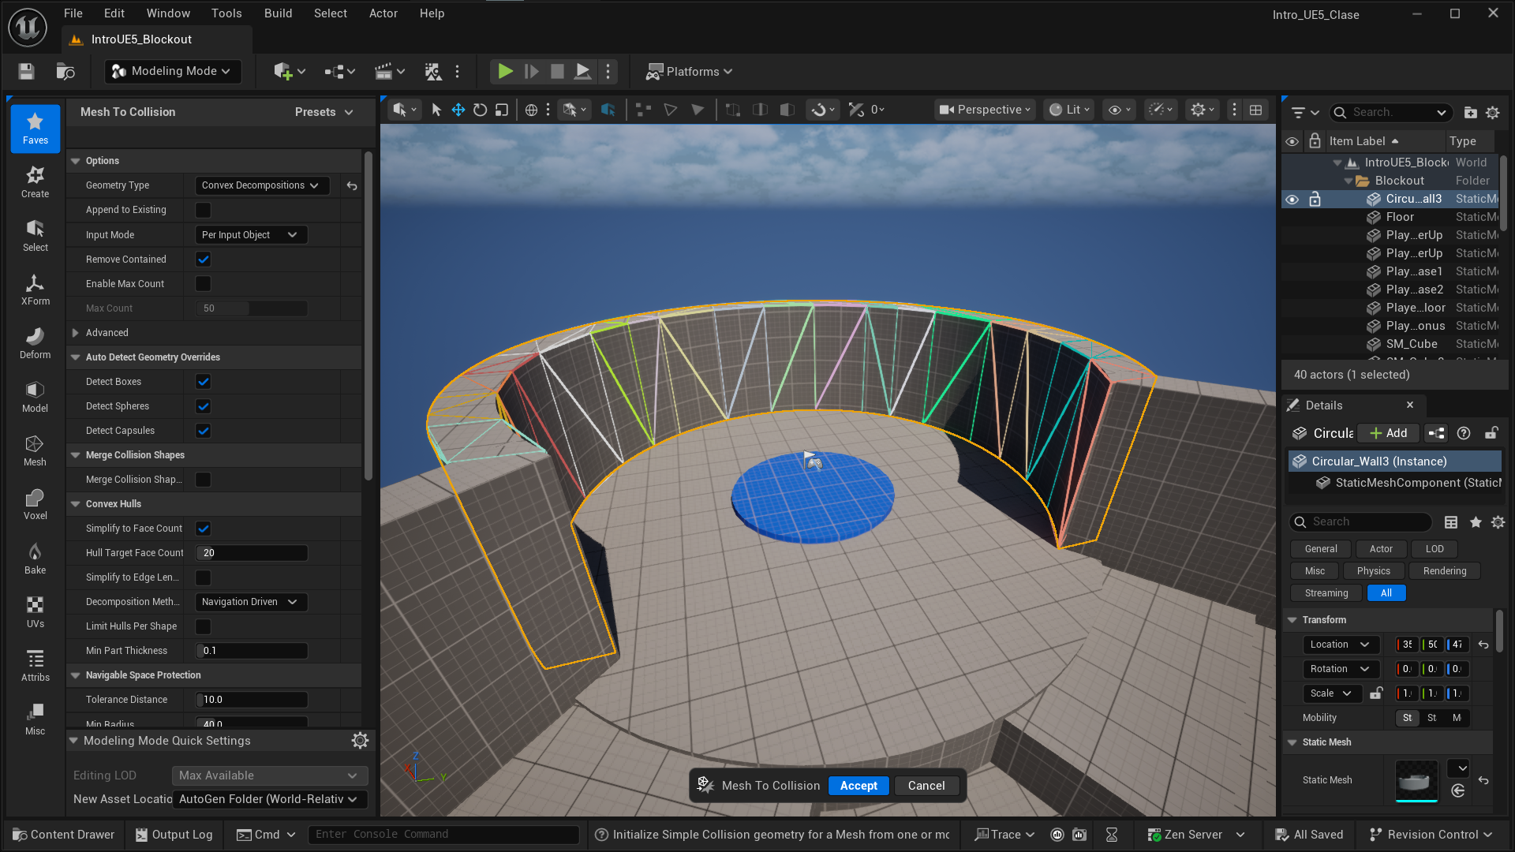Open the UVs tools category
This screenshot has height=852, width=1515.
35,612
